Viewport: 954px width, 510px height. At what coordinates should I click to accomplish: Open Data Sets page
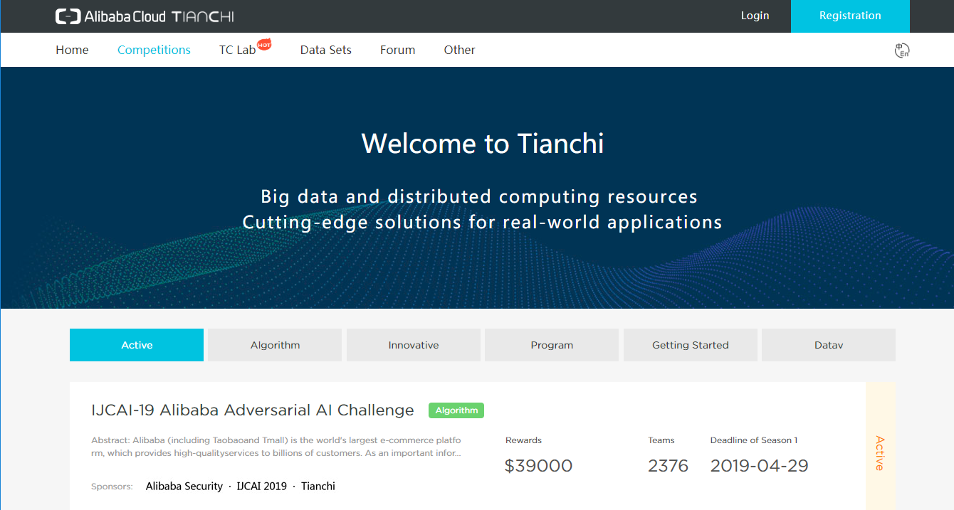[x=326, y=50]
